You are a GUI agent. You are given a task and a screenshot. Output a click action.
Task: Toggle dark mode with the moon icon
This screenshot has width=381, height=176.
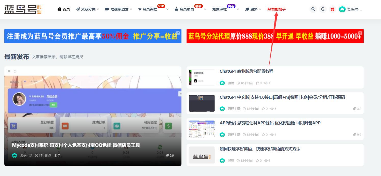pyautogui.click(x=323, y=9)
